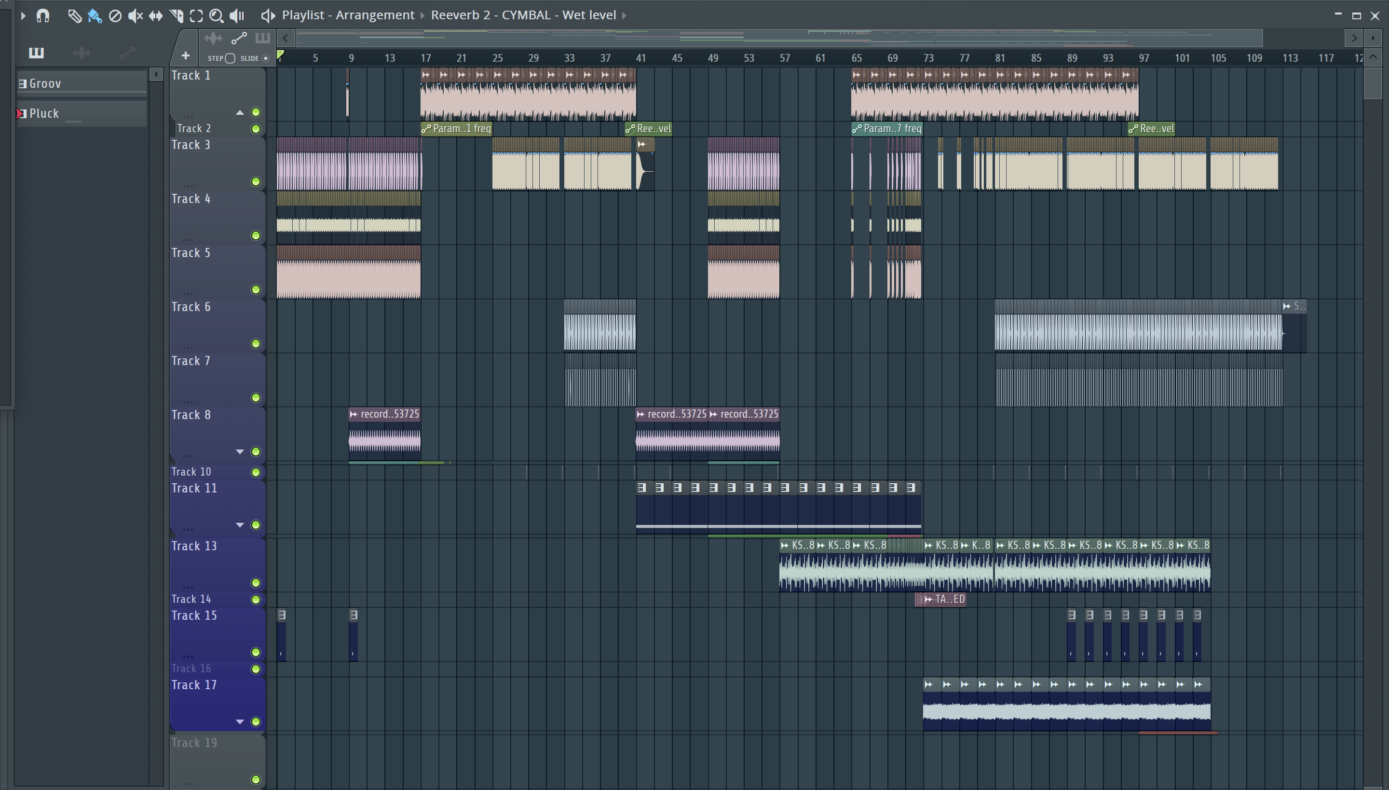Viewport: 1389px width, 790px height.
Task: Select the Track 15 header
Action: point(217,634)
